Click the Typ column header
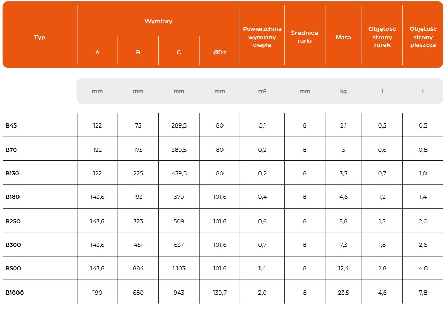 pos(40,37)
